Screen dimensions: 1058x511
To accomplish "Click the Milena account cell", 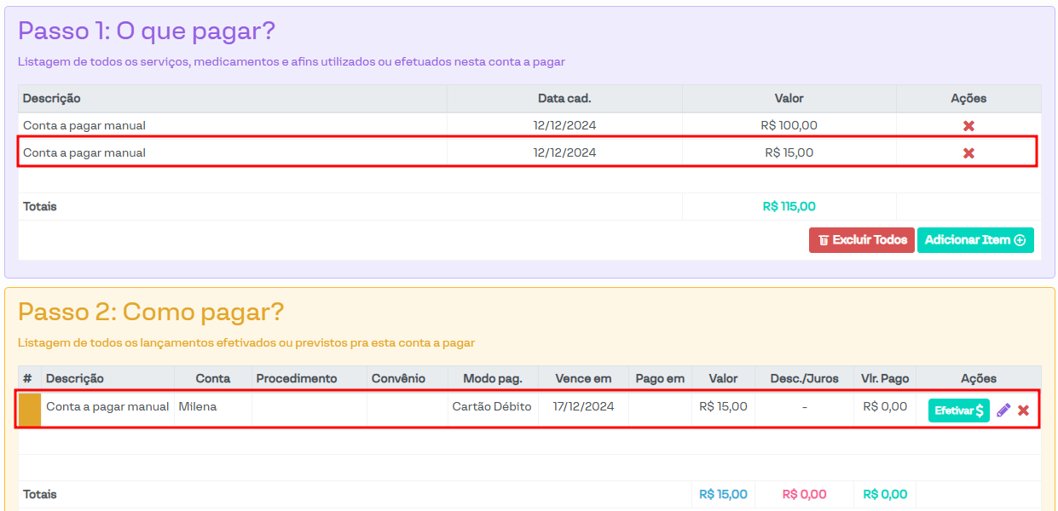I will point(198,407).
